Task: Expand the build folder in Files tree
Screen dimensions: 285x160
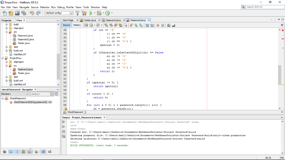Action: click(x=7, y=24)
